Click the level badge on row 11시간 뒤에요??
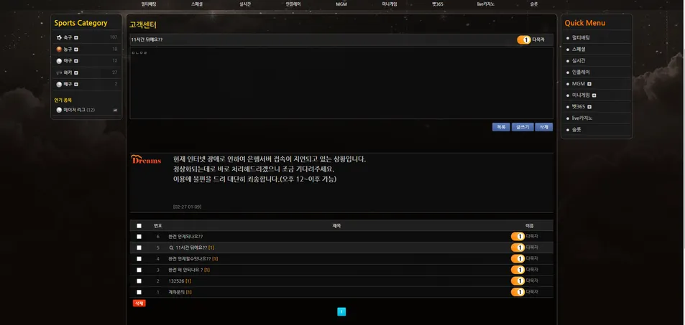The image size is (685, 325). 518,248
